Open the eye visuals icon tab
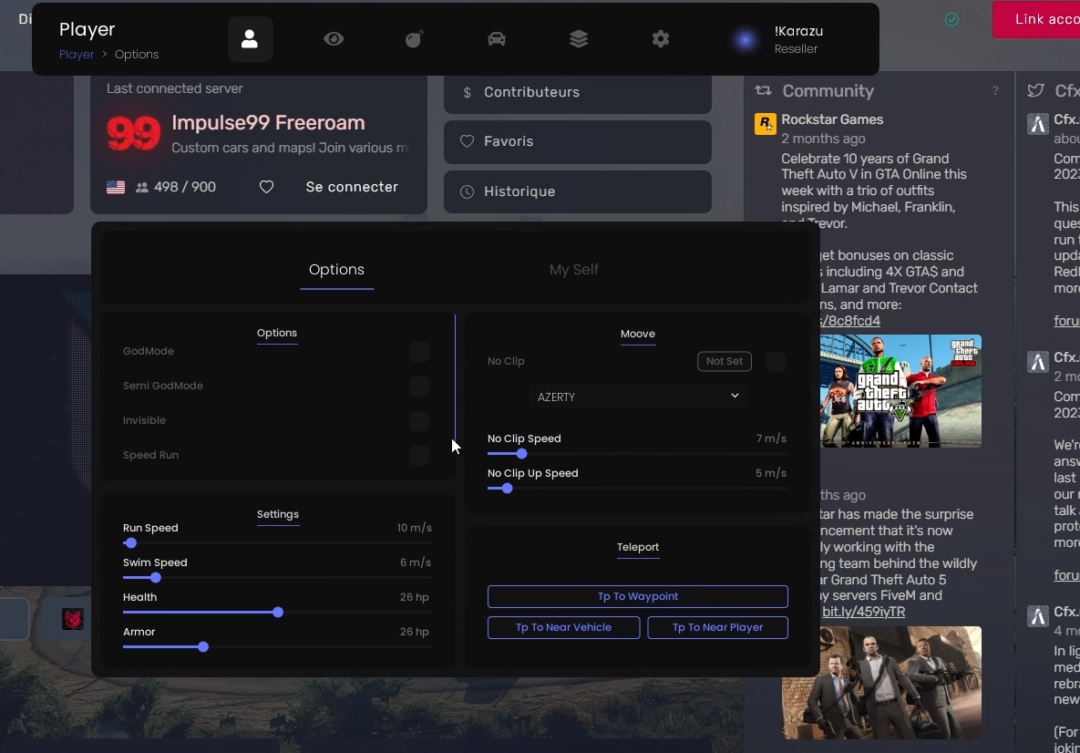The image size is (1080, 753). click(334, 39)
